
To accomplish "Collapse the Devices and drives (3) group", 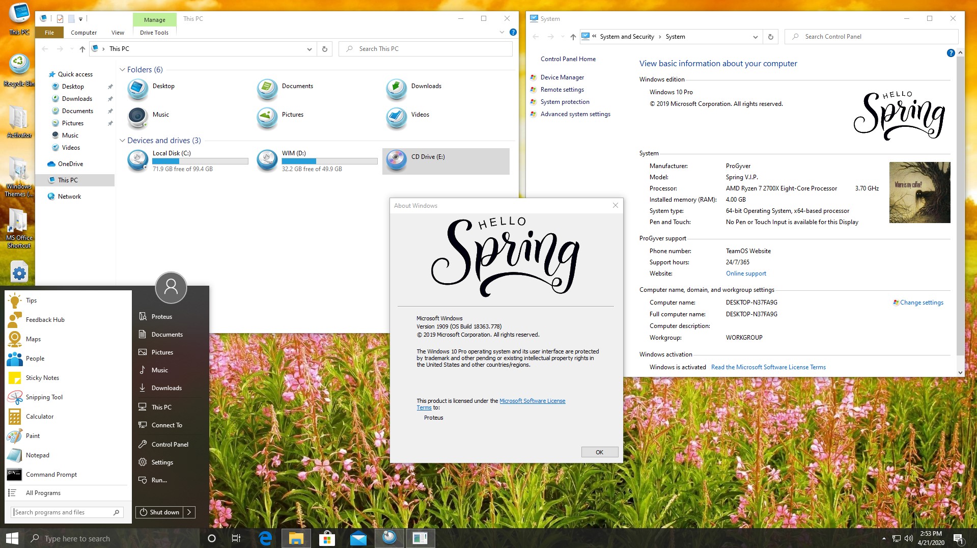I will coord(122,141).
